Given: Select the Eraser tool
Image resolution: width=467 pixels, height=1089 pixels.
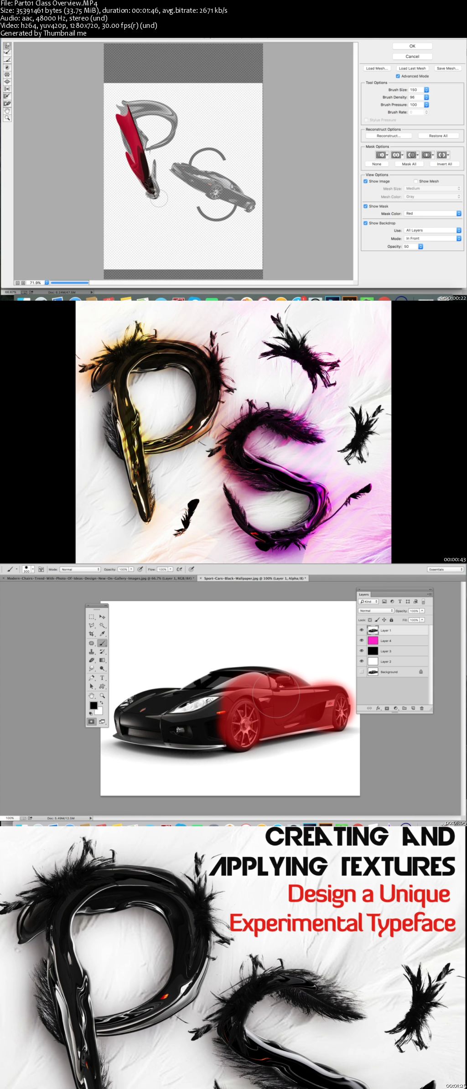Looking at the screenshot, I should pyautogui.click(x=92, y=660).
